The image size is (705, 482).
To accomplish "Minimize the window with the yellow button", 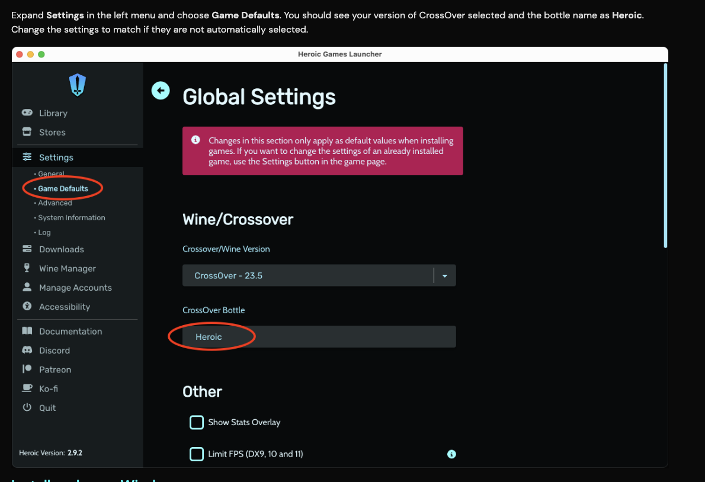I will [30, 54].
